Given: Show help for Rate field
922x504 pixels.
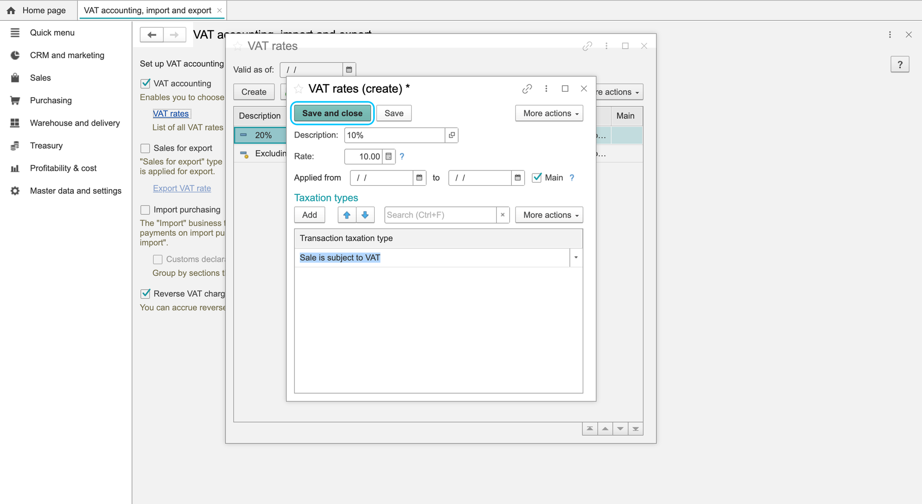Looking at the screenshot, I should coord(402,156).
